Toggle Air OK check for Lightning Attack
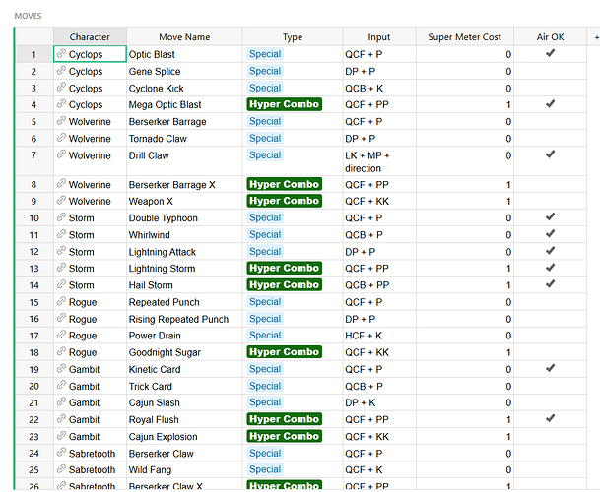This screenshot has width=600, height=492. tap(551, 250)
